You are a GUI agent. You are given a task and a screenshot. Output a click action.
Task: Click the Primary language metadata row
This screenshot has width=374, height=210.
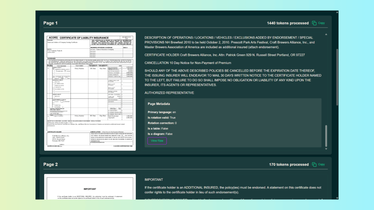pyautogui.click(x=162, y=112)
